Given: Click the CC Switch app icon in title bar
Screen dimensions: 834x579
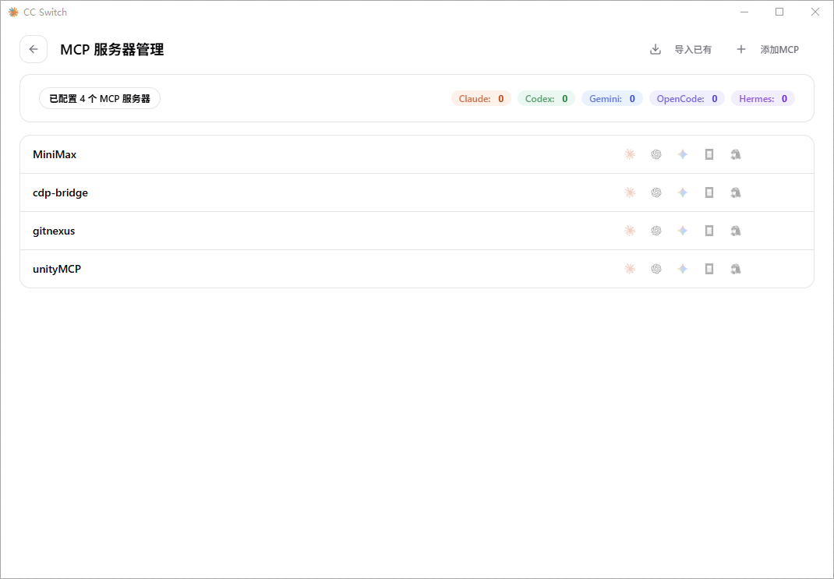Looking at the screenshot, I should click(x=13, y=12).
